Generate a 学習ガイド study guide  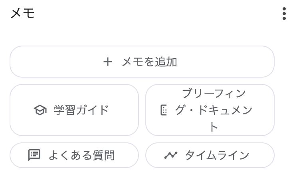(74, 110)
